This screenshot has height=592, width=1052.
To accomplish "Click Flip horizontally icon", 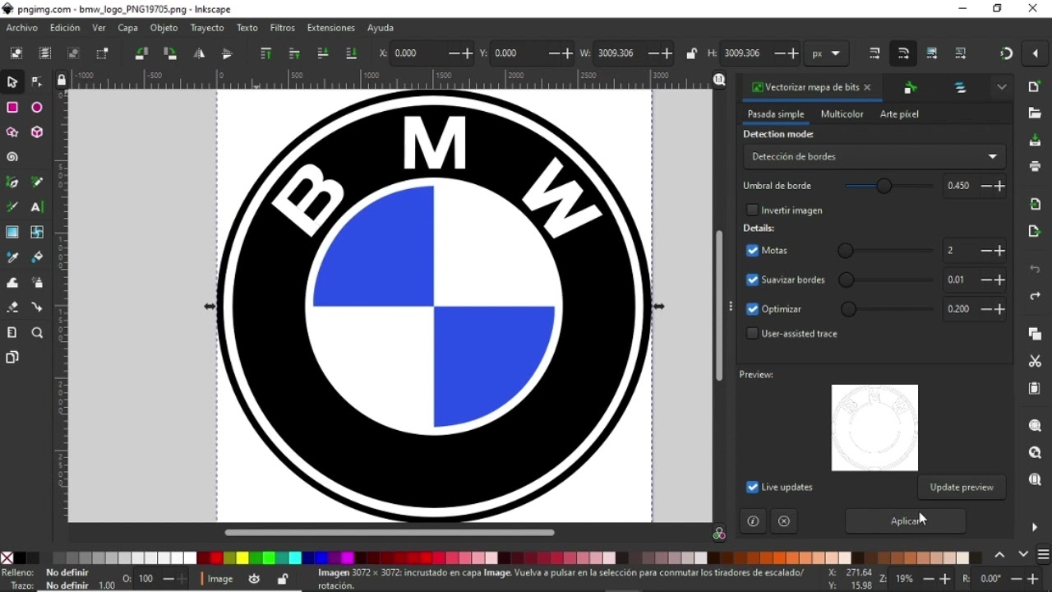I will click(199, 53).
